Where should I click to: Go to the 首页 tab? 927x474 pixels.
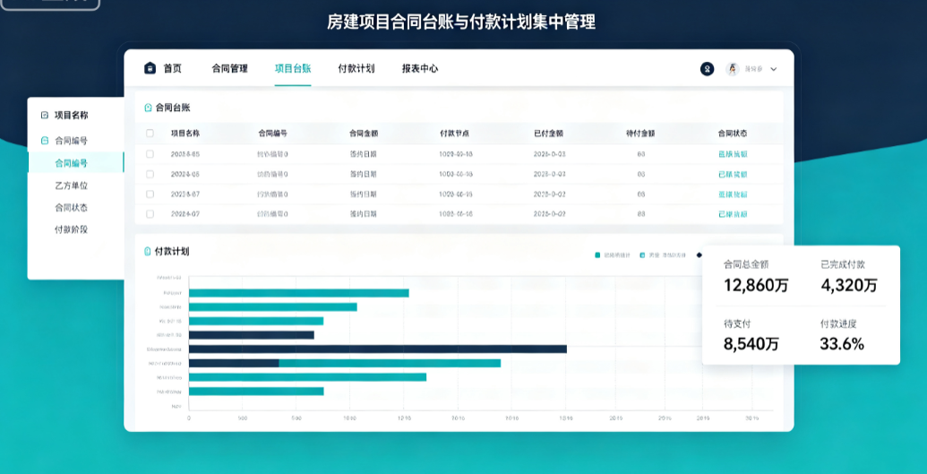tap(173, 69)
